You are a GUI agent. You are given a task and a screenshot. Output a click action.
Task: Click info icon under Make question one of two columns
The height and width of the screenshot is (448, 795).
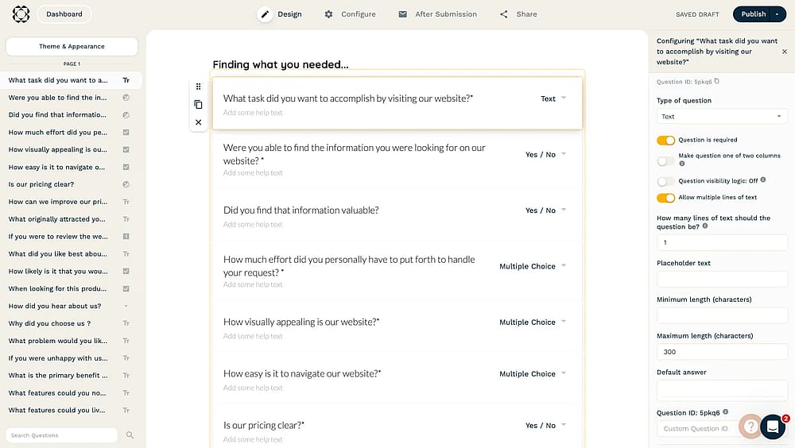pos(682,164)
